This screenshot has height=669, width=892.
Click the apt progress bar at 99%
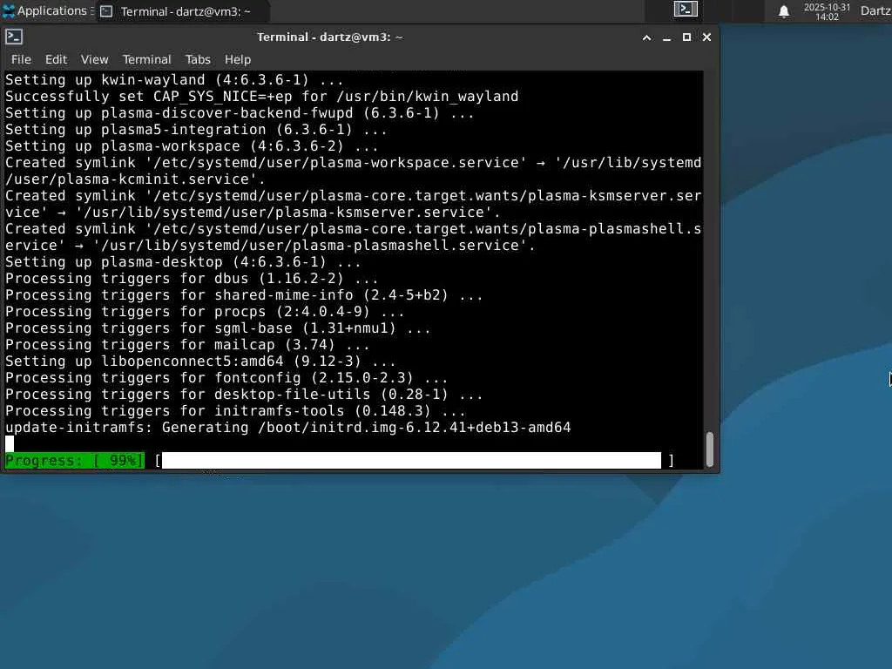point(411,460)
